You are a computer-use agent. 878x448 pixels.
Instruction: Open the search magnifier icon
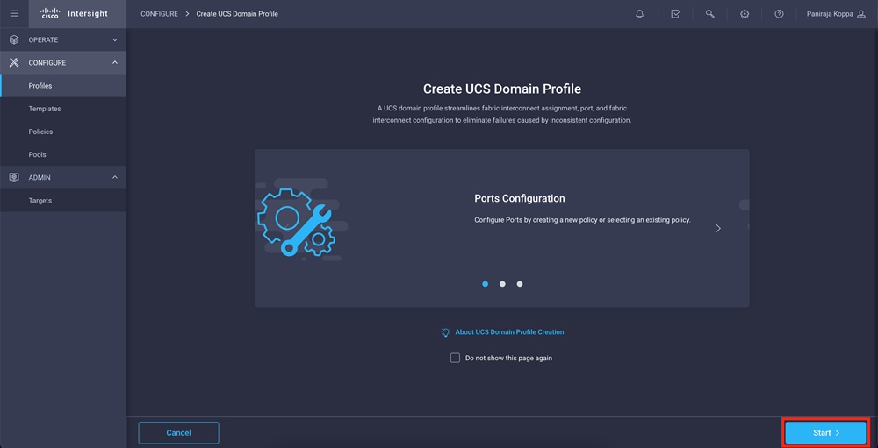[710, 14]
